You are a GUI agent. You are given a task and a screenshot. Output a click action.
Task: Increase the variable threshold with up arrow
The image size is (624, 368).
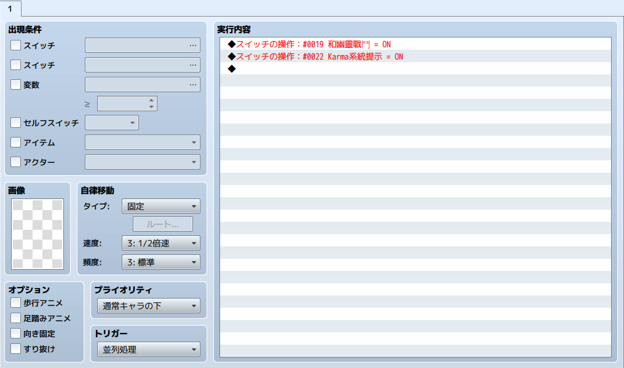(x=151, y=100)
